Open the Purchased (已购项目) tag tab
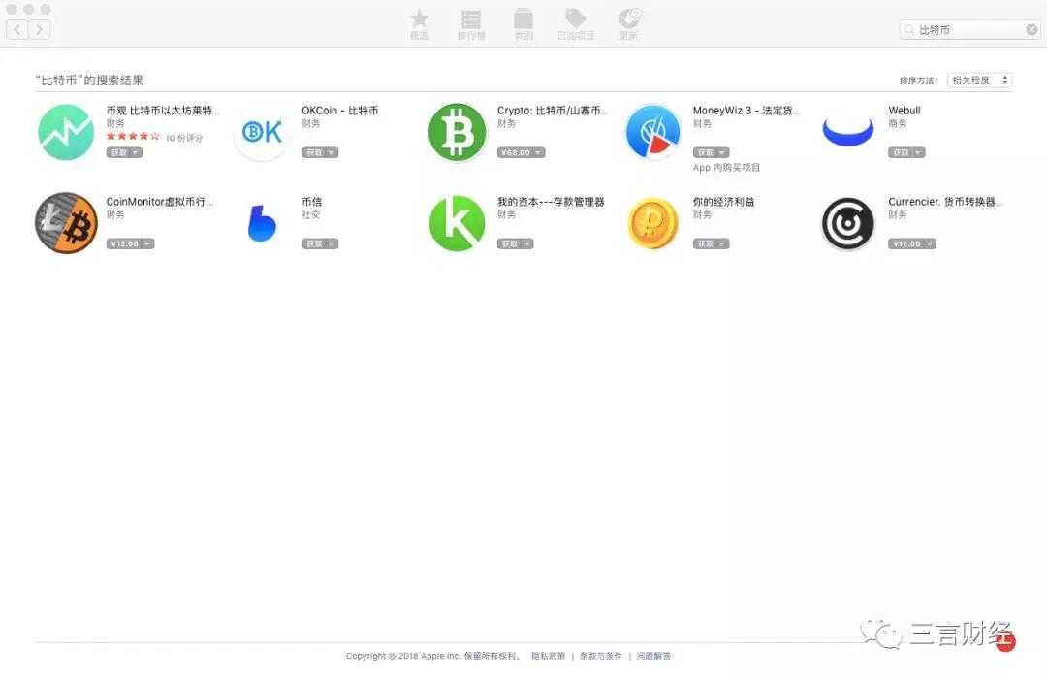1047x680 pixels. 576,24
